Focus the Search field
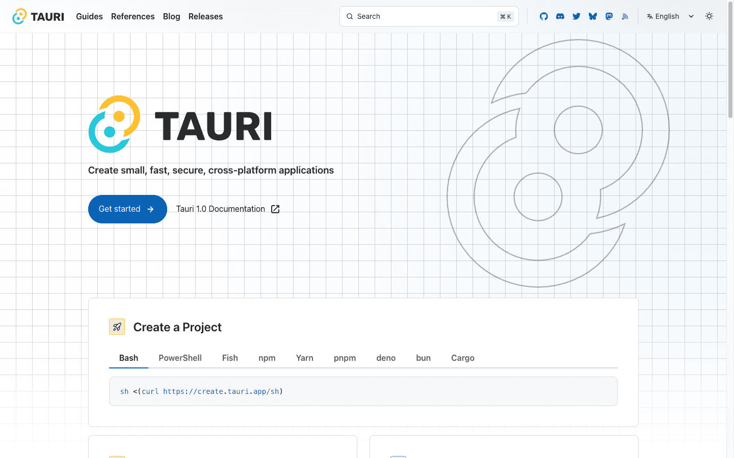 tap(429, 16)
